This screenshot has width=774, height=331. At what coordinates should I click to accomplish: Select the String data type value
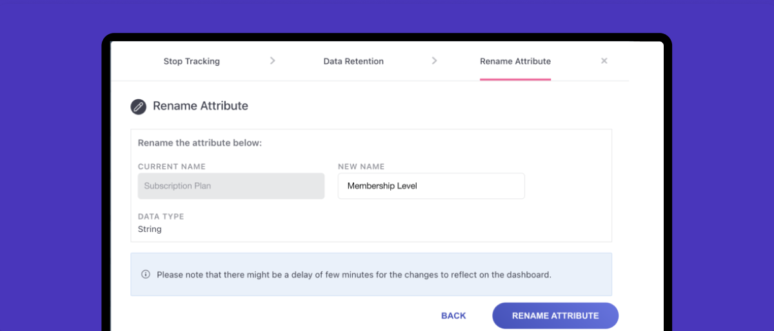pyautogui.click(x=150, y=229)
